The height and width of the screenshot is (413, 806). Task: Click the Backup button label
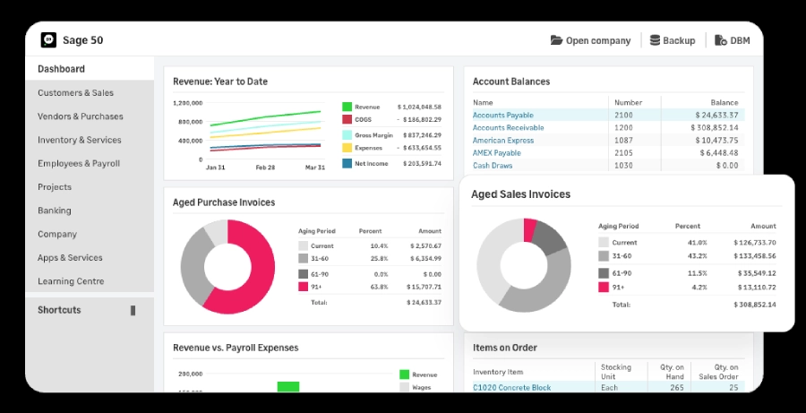pos(679,40)
